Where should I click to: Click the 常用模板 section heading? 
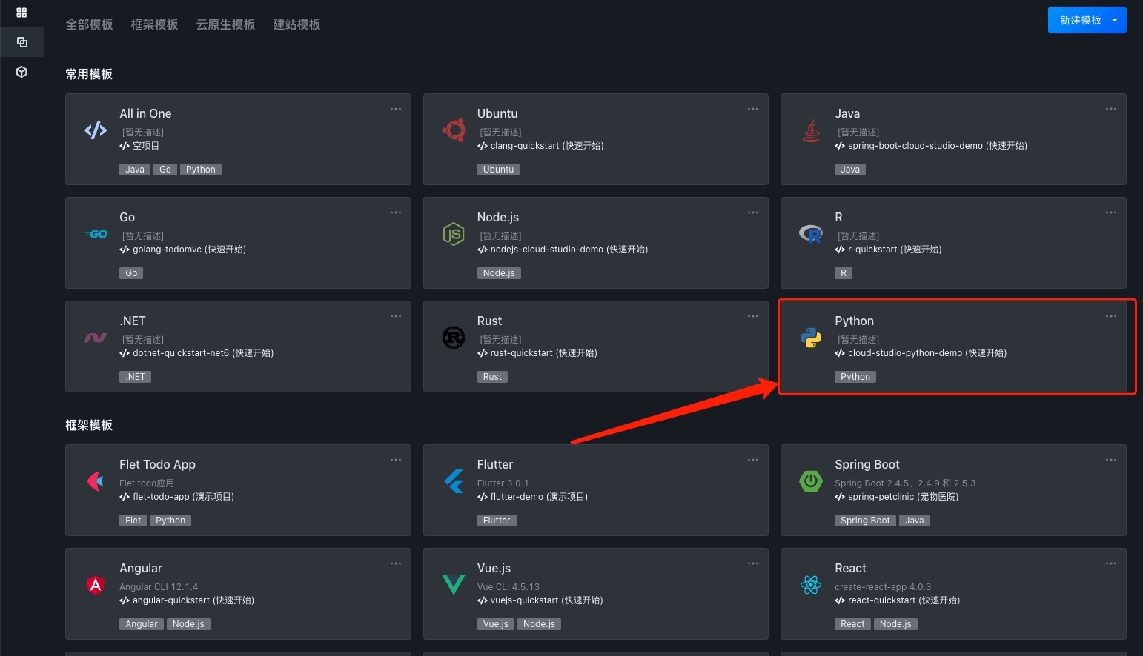coord(89,74)
